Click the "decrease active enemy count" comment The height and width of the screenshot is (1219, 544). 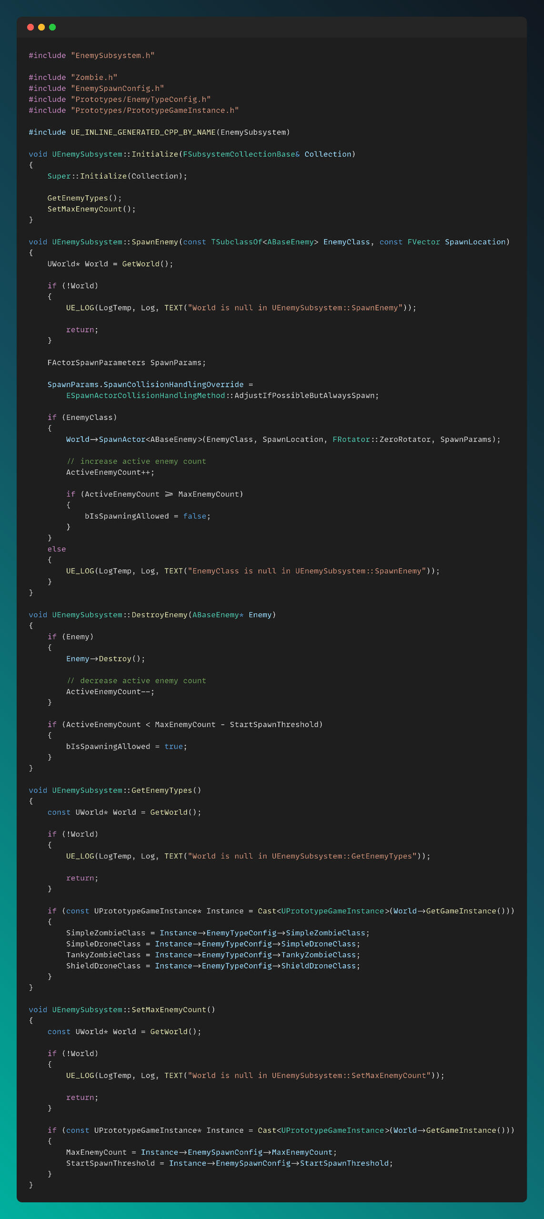(136, 680)
